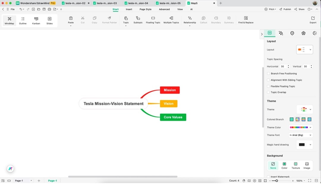This screenshot has height=184, width=321.
Task: Click the Theme Color swatch strip
Action: coord(299,127)
